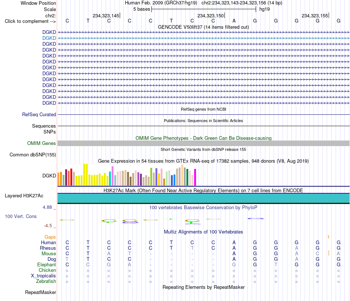Click the hg19 label beside the scale bar

tap(265, 9)
